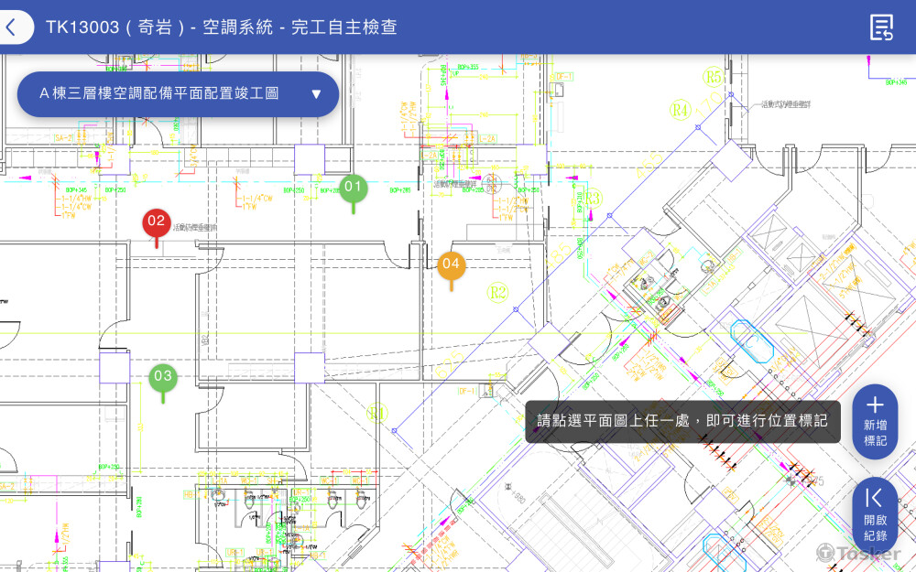
Task: Open the A棟三層樓空調配備平面配置竣工圖 plan selector
Action: point(160,94)
